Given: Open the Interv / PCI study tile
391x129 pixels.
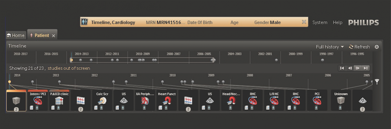Looking at the screenshot, I should pos(38,101).
